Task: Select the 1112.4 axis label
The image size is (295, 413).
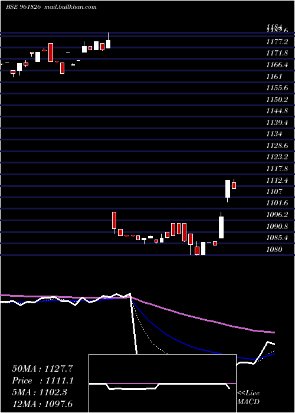Action: point(277,180)
